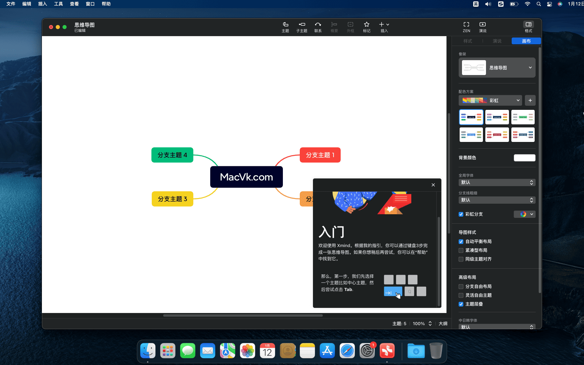Open Notes from the dock
The width and height of the screenshot is (584, 365).
click(x=307, y=351)
